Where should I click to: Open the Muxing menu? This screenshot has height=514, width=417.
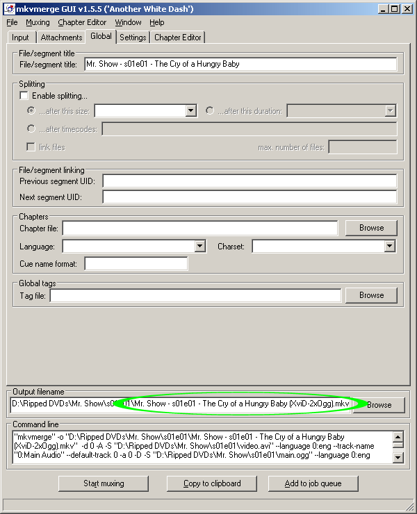pos(38,23)
